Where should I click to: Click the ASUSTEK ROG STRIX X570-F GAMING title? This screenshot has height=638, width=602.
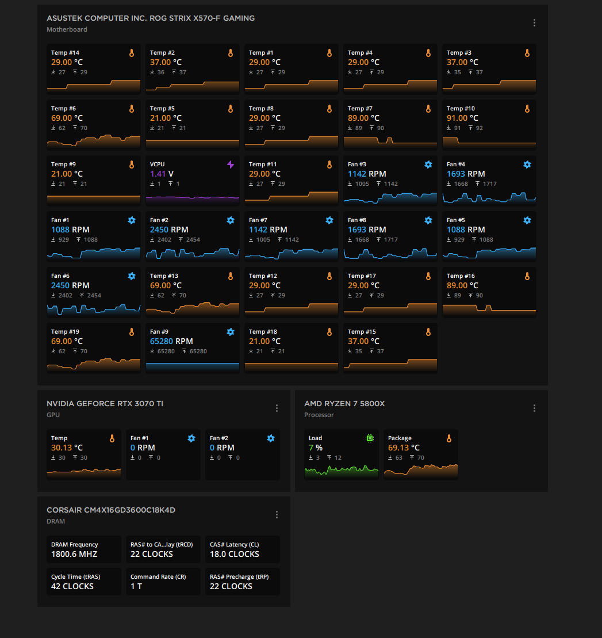coord(151,18)
